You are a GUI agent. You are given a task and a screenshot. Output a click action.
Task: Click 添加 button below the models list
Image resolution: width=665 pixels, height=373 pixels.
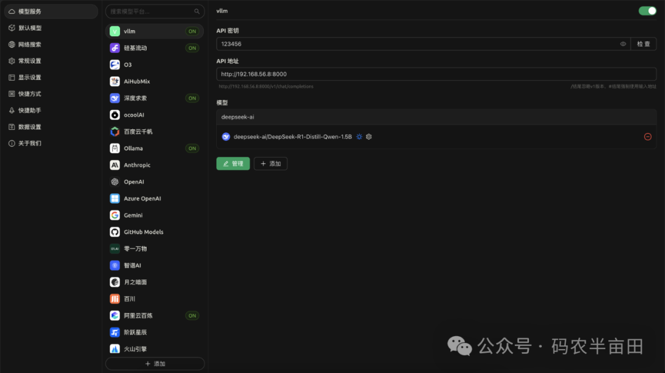pos(270,164)
